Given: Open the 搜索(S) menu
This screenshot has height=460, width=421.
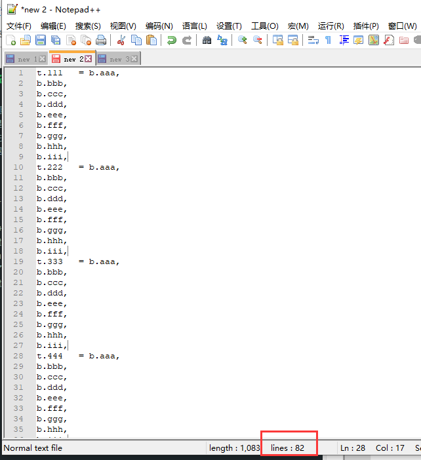Looking at the screenshot, I should pyautogui.click(x=88, y=26).
